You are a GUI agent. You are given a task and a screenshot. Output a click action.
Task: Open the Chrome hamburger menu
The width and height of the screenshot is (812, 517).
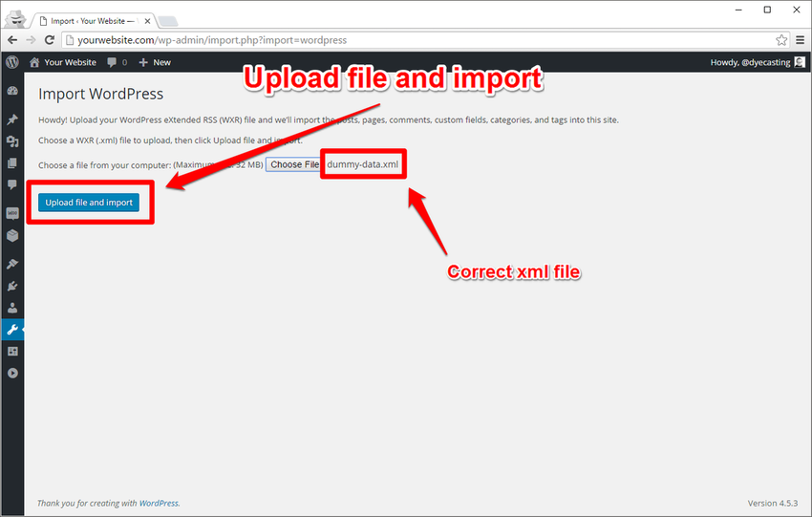pos(801,40)
